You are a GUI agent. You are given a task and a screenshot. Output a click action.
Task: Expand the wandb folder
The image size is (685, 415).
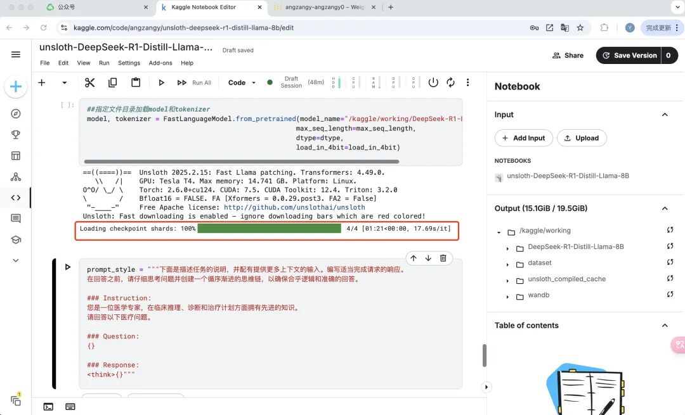pyautogui.click(x=507, y=297)
